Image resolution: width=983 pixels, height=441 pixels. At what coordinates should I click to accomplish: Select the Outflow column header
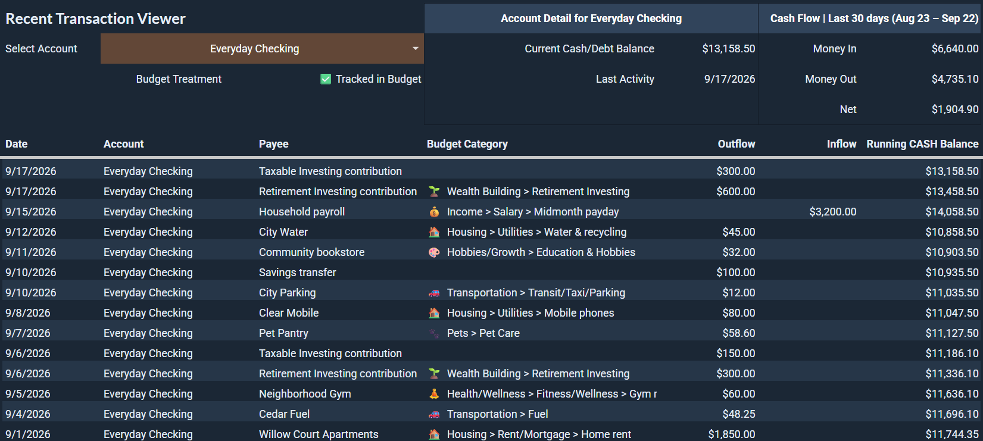(x=737, y=144)
